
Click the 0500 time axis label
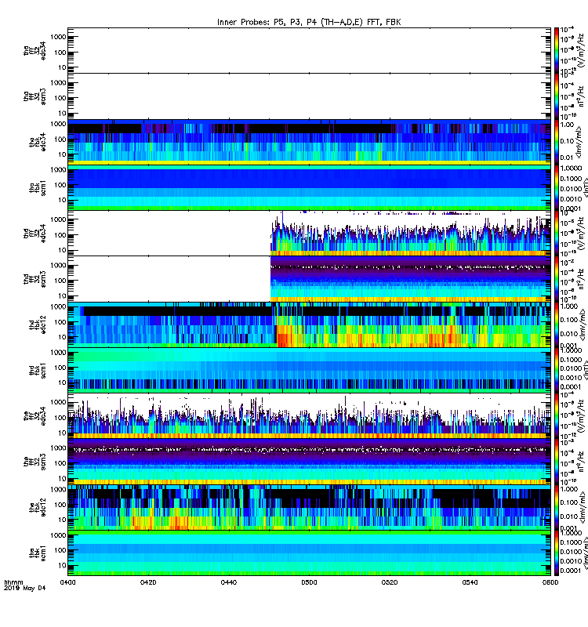click(x=309, y=582)
